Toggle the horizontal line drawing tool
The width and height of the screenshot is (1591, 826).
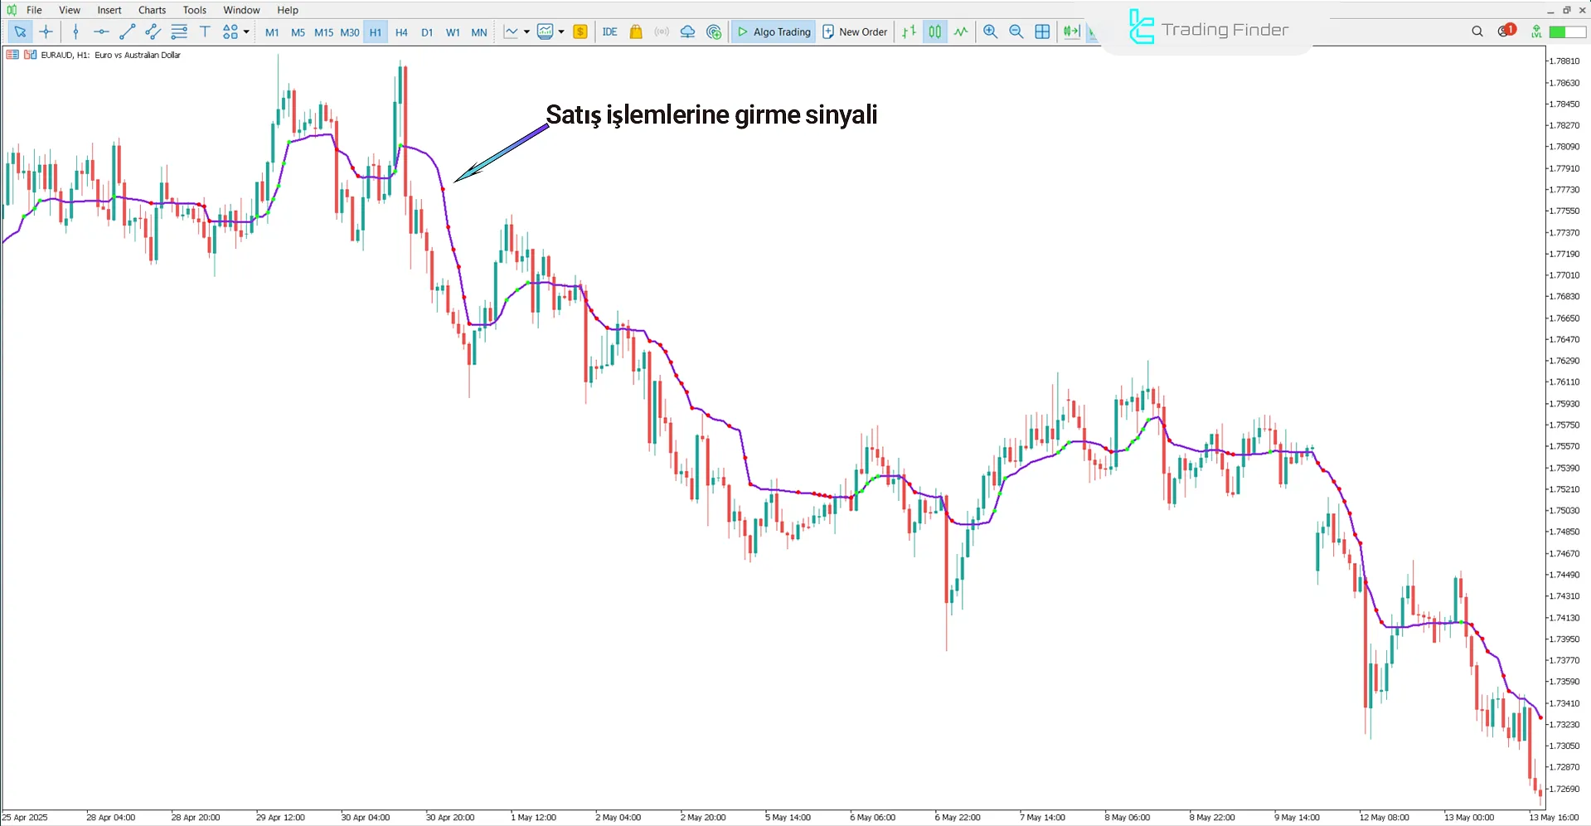pyautogui.click(x=101, y=32)
